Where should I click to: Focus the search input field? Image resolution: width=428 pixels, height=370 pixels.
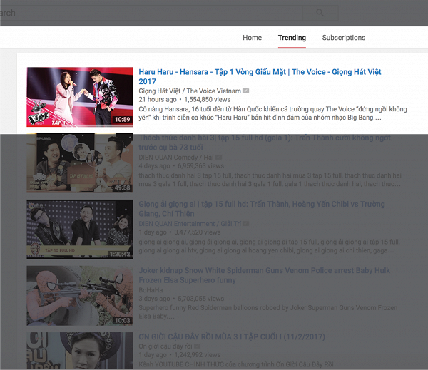[x=143, y=12]
